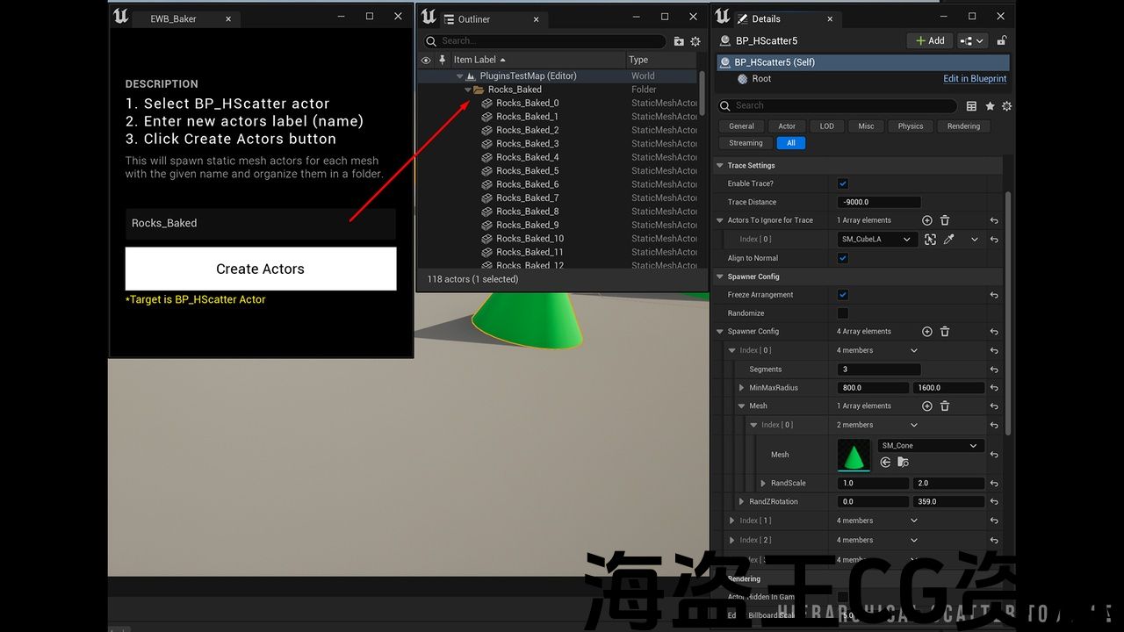Collapse the Rocks_Baked folder
Screen dimensions: 1124x632
(x=468, y=90)
